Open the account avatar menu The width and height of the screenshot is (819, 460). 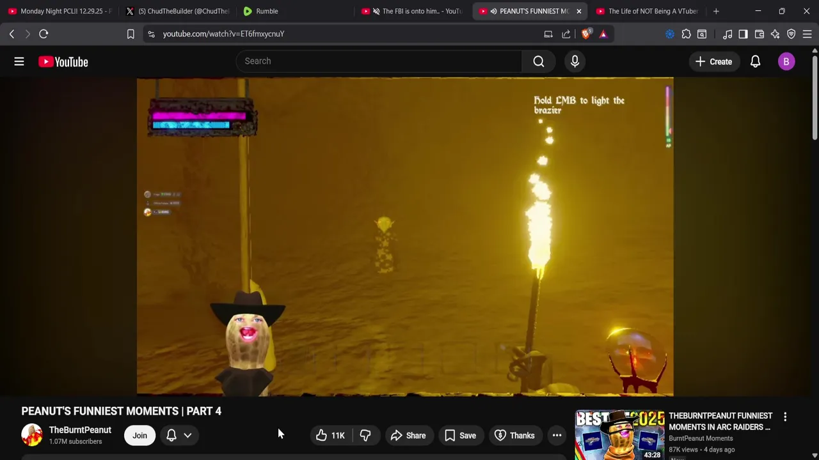[x=786, y=61]
